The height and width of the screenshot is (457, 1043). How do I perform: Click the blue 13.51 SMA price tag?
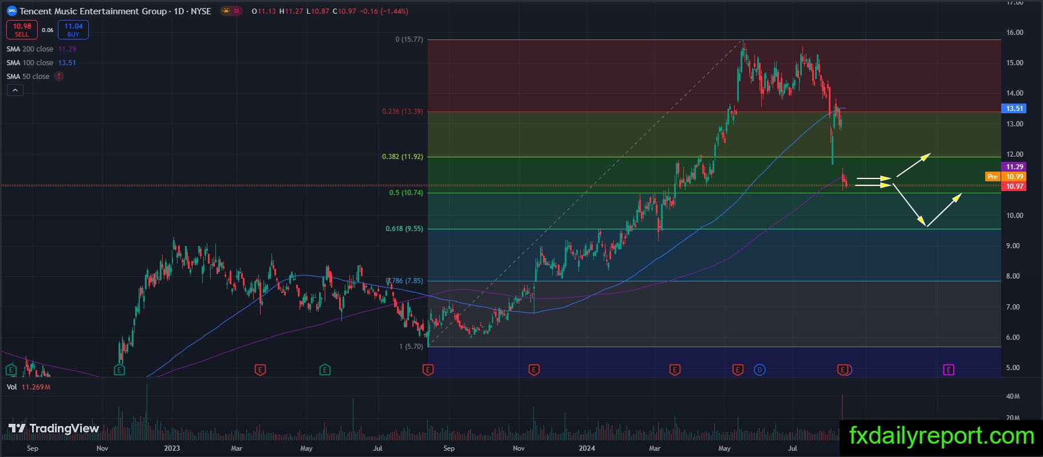tap(1014, 109)
